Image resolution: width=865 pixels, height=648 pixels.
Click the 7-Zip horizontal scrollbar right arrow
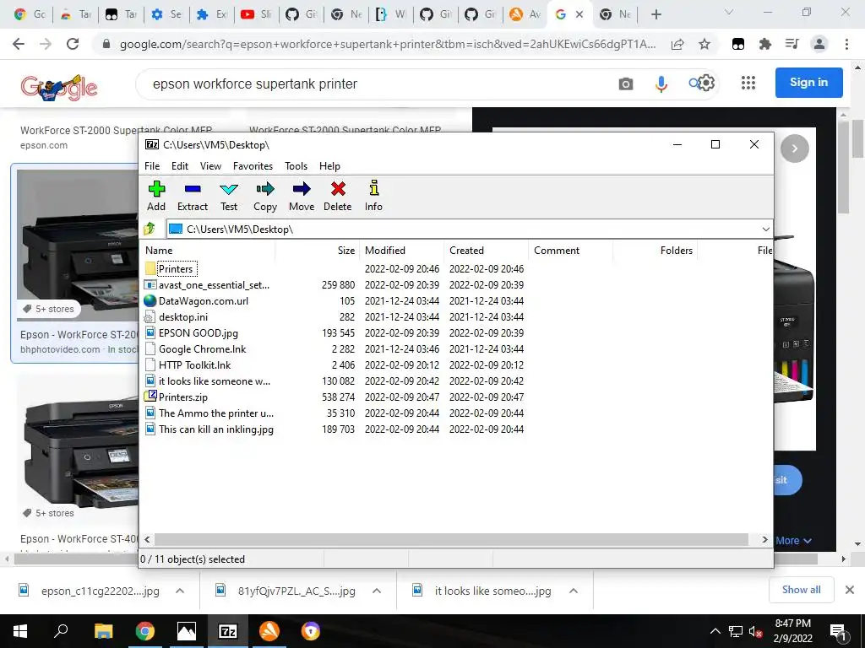pos(764,539)
